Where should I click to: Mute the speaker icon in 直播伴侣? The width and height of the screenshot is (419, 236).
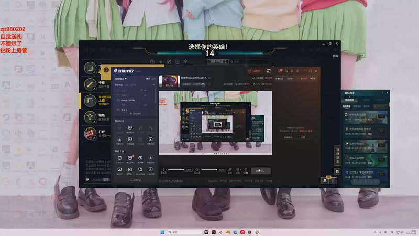(197, 170)
